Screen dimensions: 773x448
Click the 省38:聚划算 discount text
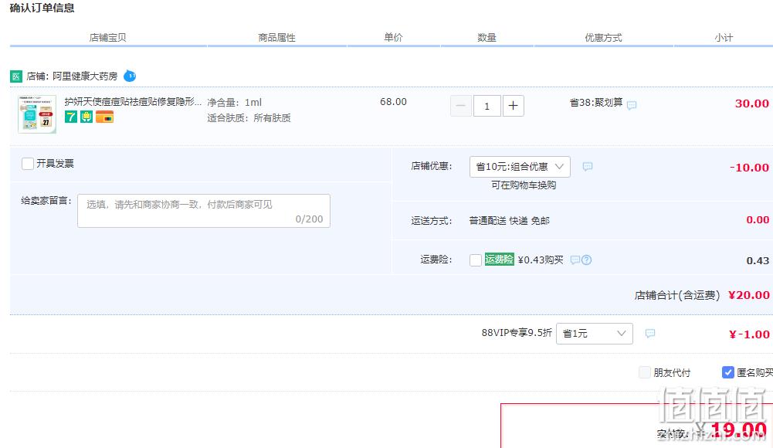596,103
